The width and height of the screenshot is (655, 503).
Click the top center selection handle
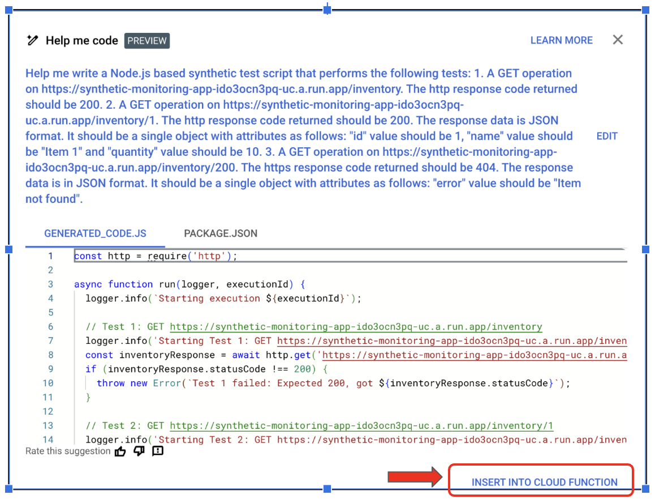click(x=327, y=10)
